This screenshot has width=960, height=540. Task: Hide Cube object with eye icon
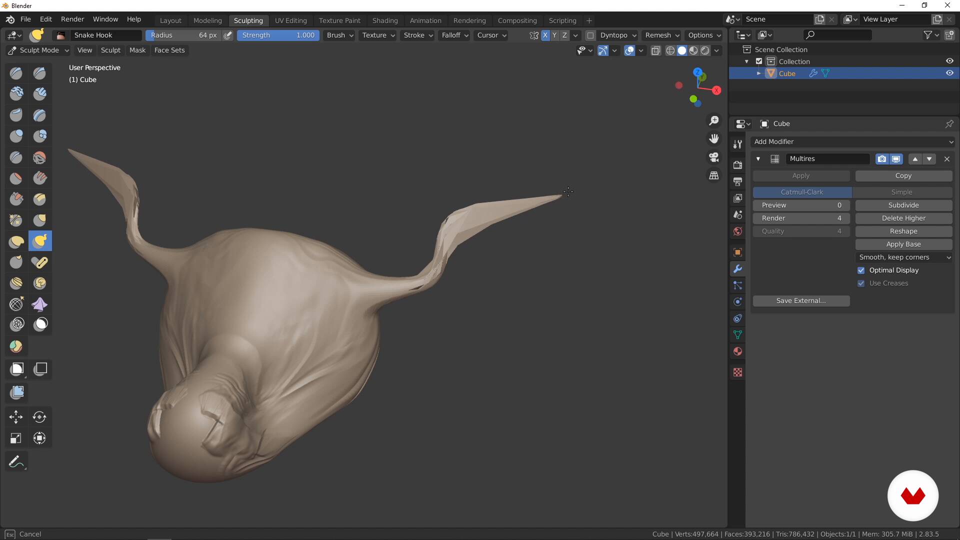point(949,73)
